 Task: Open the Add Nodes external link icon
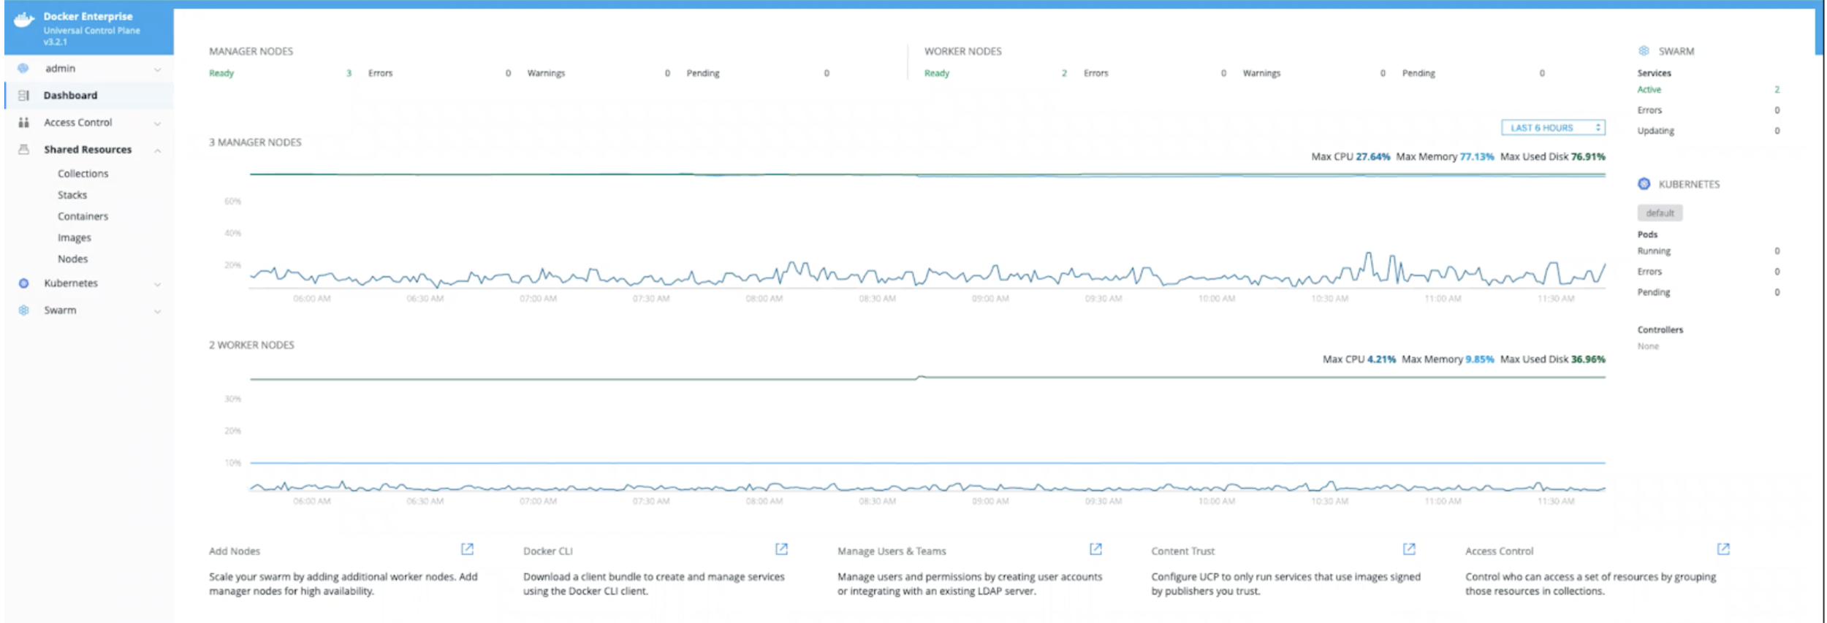(467, 549)
